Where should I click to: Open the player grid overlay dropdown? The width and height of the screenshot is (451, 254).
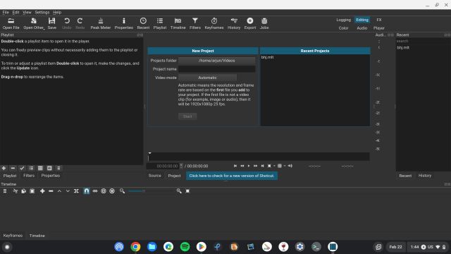[281, 166]
